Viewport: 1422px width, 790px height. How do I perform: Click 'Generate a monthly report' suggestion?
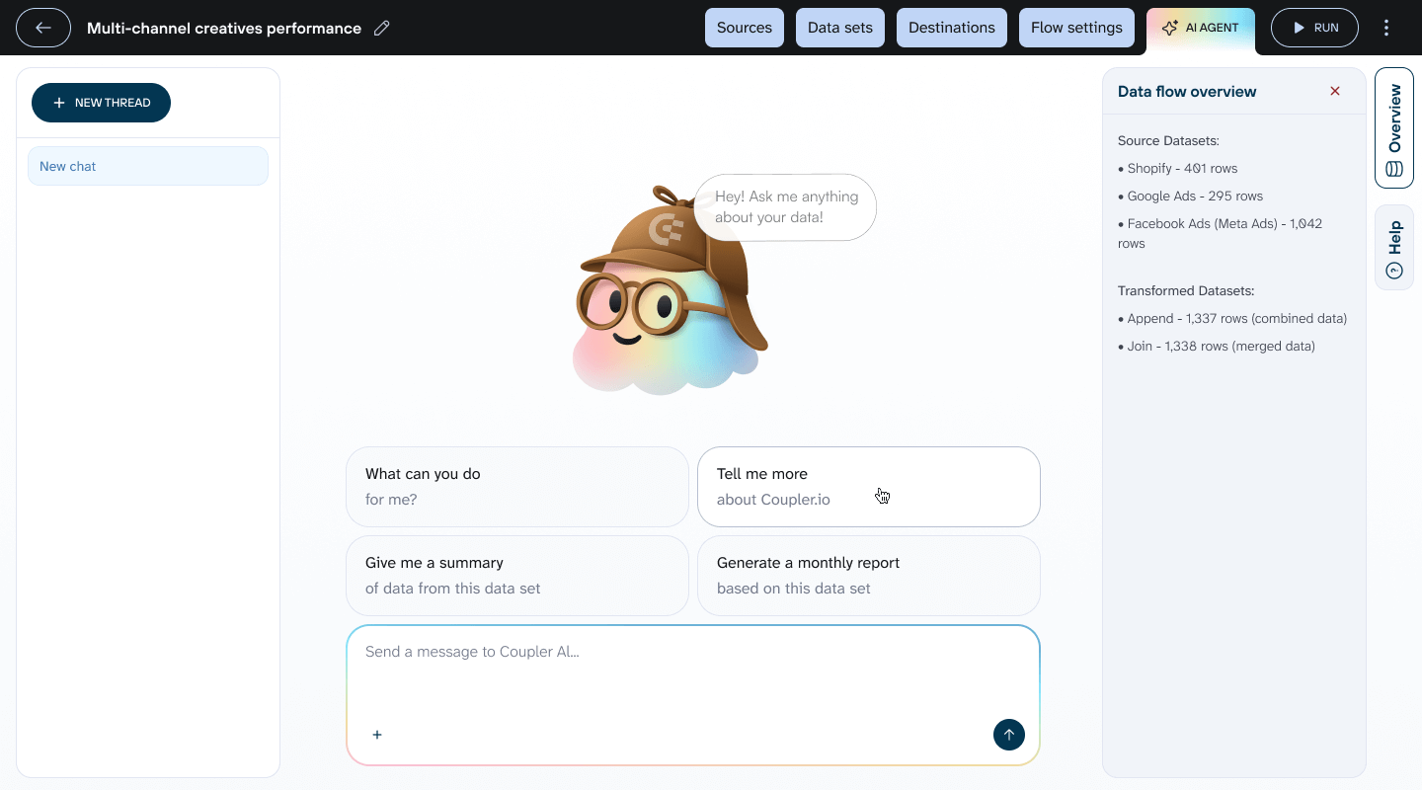[x=869, y=576]
